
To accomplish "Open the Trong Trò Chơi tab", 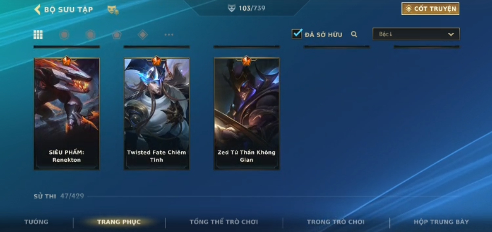I will pyautogui.click(x=336, y=222).
